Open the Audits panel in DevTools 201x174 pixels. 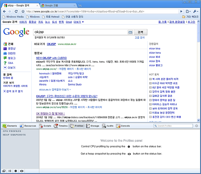[x=107, y=126]
